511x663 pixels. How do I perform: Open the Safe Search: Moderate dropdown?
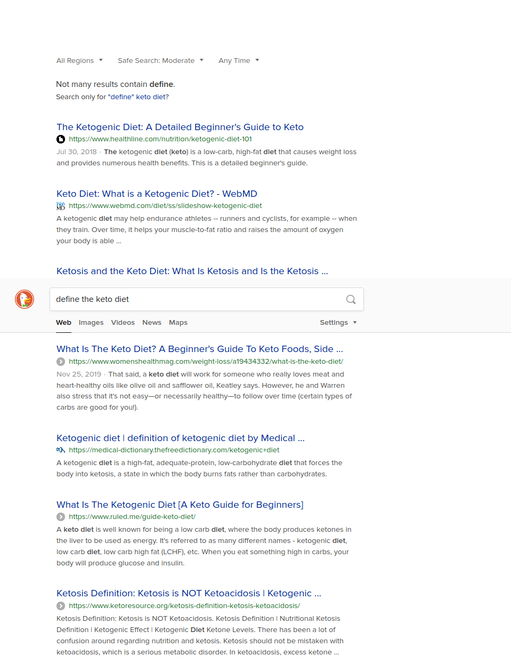(x=160, y=61)
